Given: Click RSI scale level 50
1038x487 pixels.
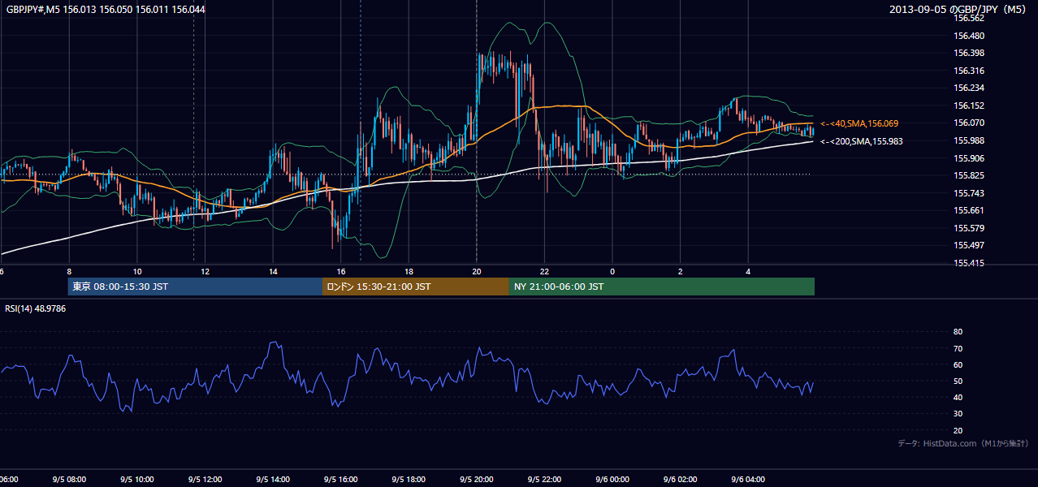Looking at the screenshot, I should click(x=958, y=381).
